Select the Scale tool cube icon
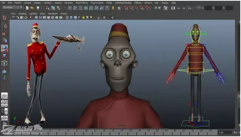Screen dimensions: 241x137 (4, 56)
